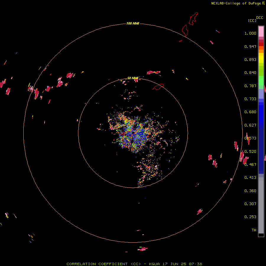
Task: Click the 0.253 scale value
Action: (x=250, y=217)
